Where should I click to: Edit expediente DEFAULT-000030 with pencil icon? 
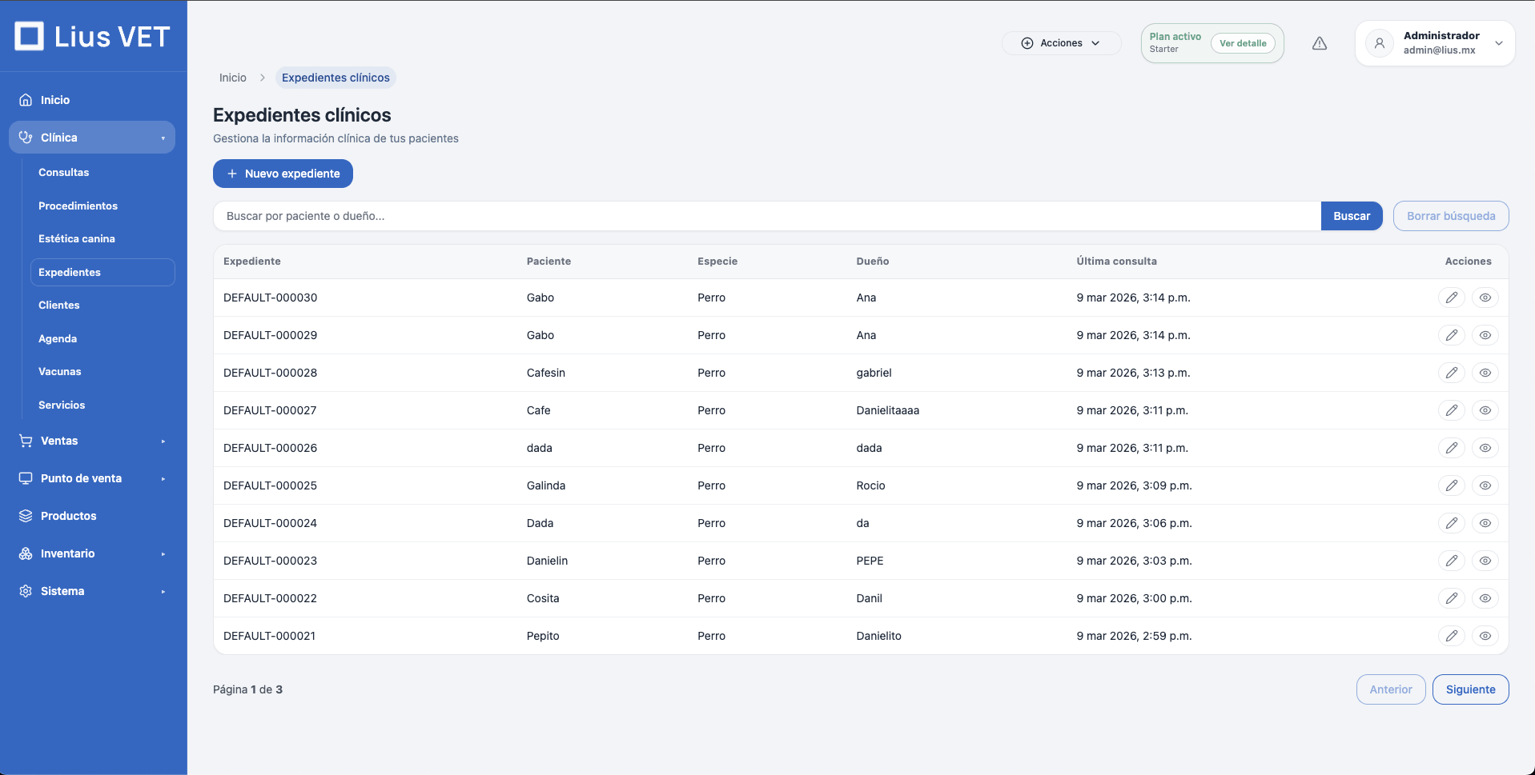[x=1451, y=298]
